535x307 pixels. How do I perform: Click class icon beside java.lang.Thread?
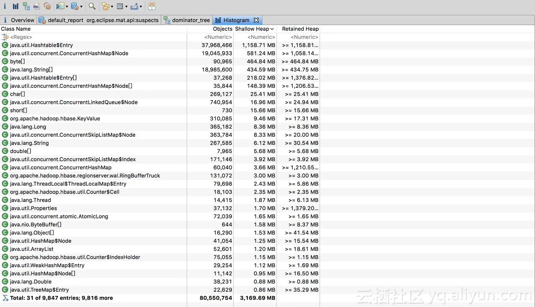click(5, 200)
